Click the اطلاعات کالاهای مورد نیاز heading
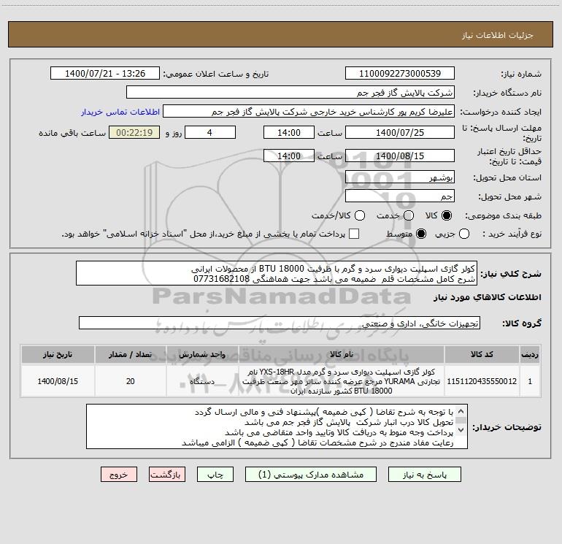This screenshot has height=544, width=562. pyautogui.click(x=488, y=297)
